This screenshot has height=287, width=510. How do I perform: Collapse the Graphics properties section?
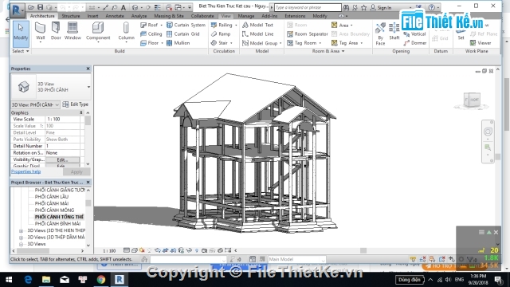click(81, 112)
